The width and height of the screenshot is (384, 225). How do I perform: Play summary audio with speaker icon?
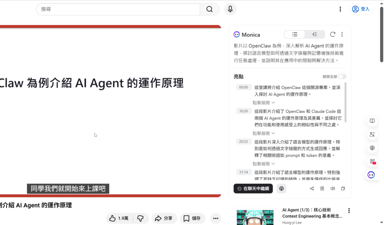click(333, 189)
